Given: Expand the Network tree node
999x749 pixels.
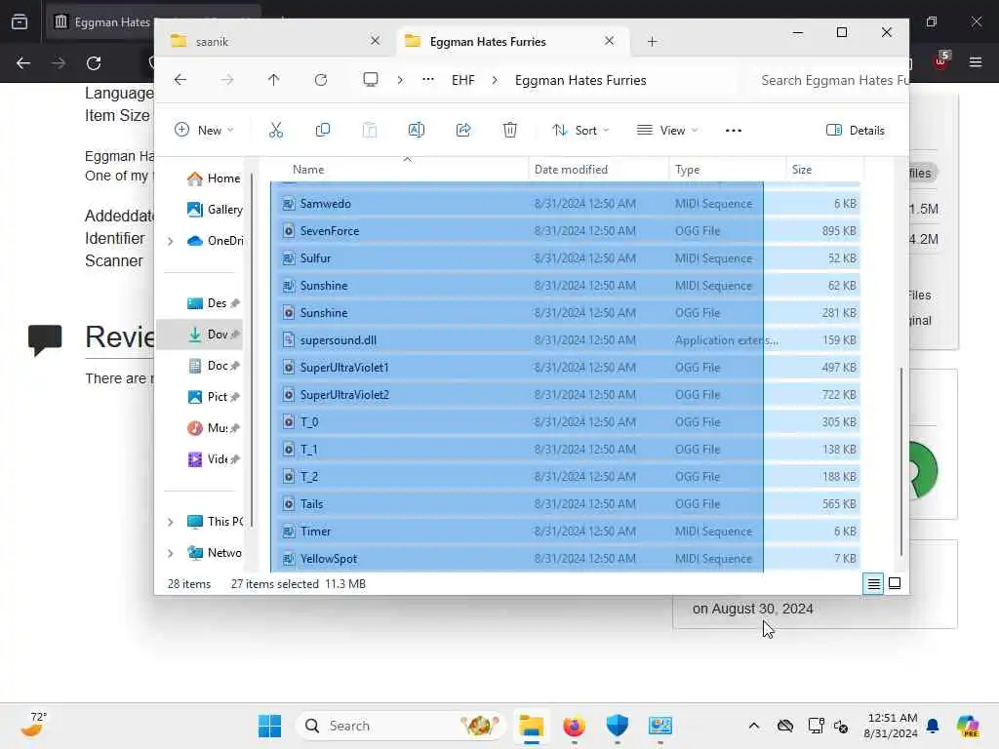Looking at the screenshot, I should (170, 553).
